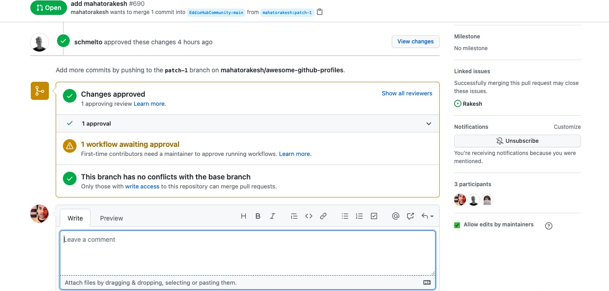Viewport: 609px width, 291px height.
Task: Open the saved replies dropdown
Action: pyautogui.click(x=427, y=216)
